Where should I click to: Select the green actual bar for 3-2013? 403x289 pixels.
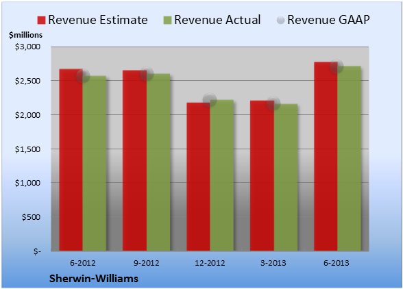[x=286, y=177]
